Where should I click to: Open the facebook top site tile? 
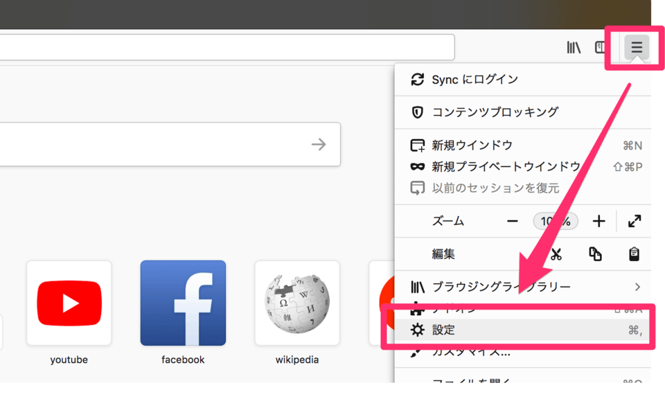click(183, 303)
